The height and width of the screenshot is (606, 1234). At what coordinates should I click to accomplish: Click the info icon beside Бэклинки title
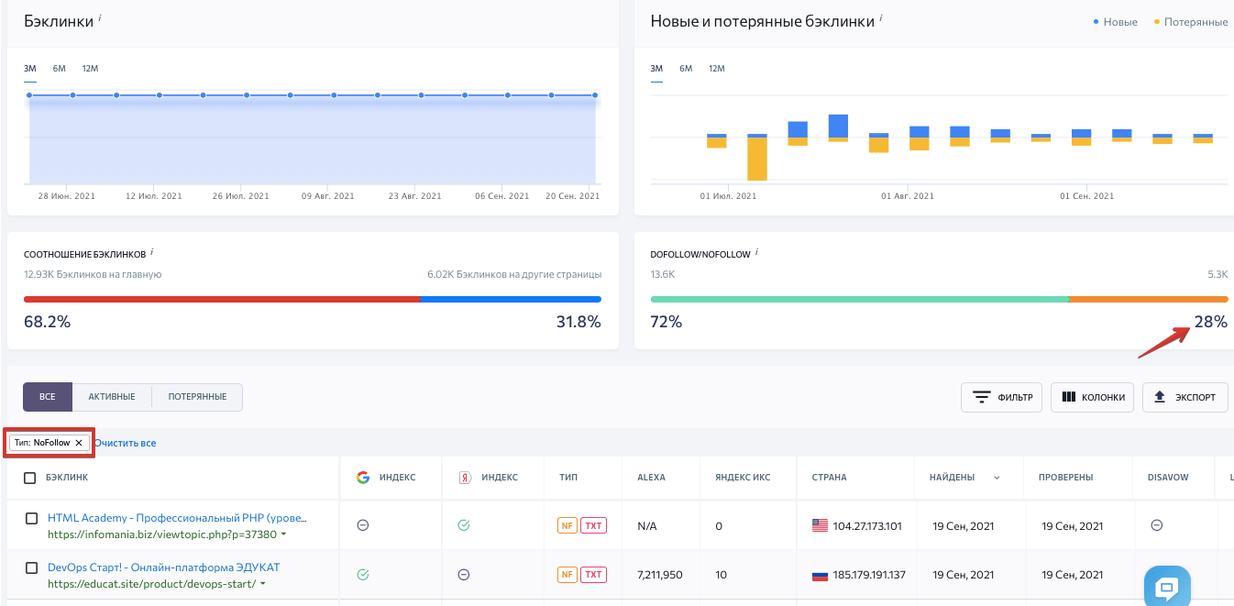click(100, 17)
